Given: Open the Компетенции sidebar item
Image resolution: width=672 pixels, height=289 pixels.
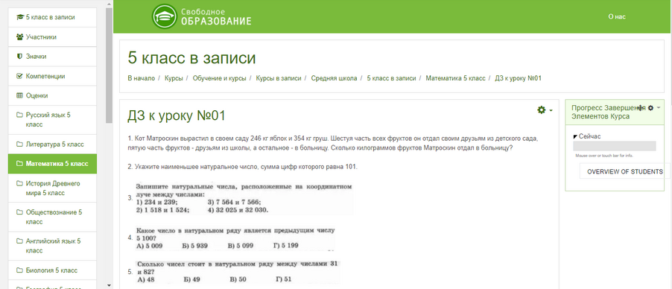Looking at the screenshot, I should [x=52, y=76].
